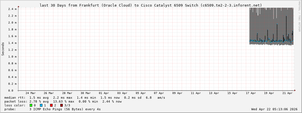This screenshot has height=113, width=302.
Task: Click the x-axis right arrowhead
Action: (295, 90)
